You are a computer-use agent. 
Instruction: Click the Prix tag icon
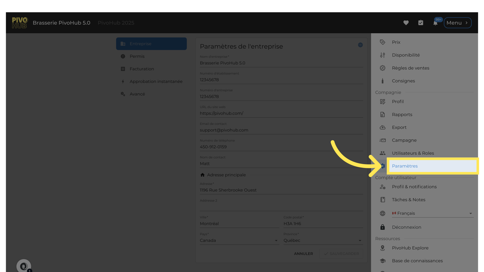click(382, 42)
